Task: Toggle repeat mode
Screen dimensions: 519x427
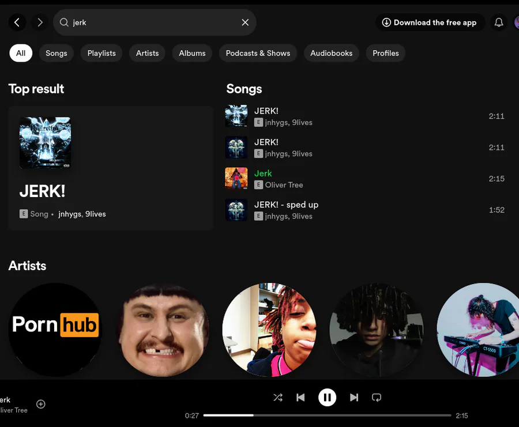Action: click(377, 397)
